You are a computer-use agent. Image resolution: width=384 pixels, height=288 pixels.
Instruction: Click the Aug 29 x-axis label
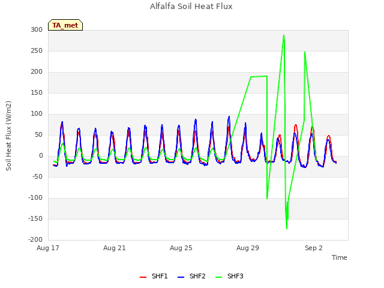point(248,248)
